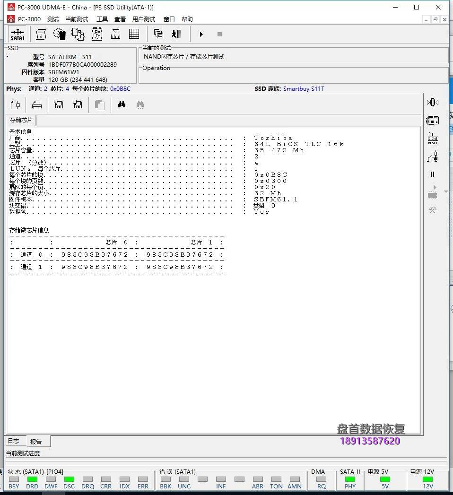Click the ruler surface test icon

click(x=115, y=34)
